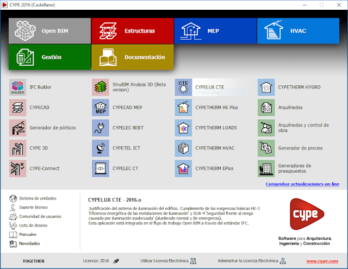Open the CYPETHERM HVAC icon
348x269 pixels.
tap(183, 148)
